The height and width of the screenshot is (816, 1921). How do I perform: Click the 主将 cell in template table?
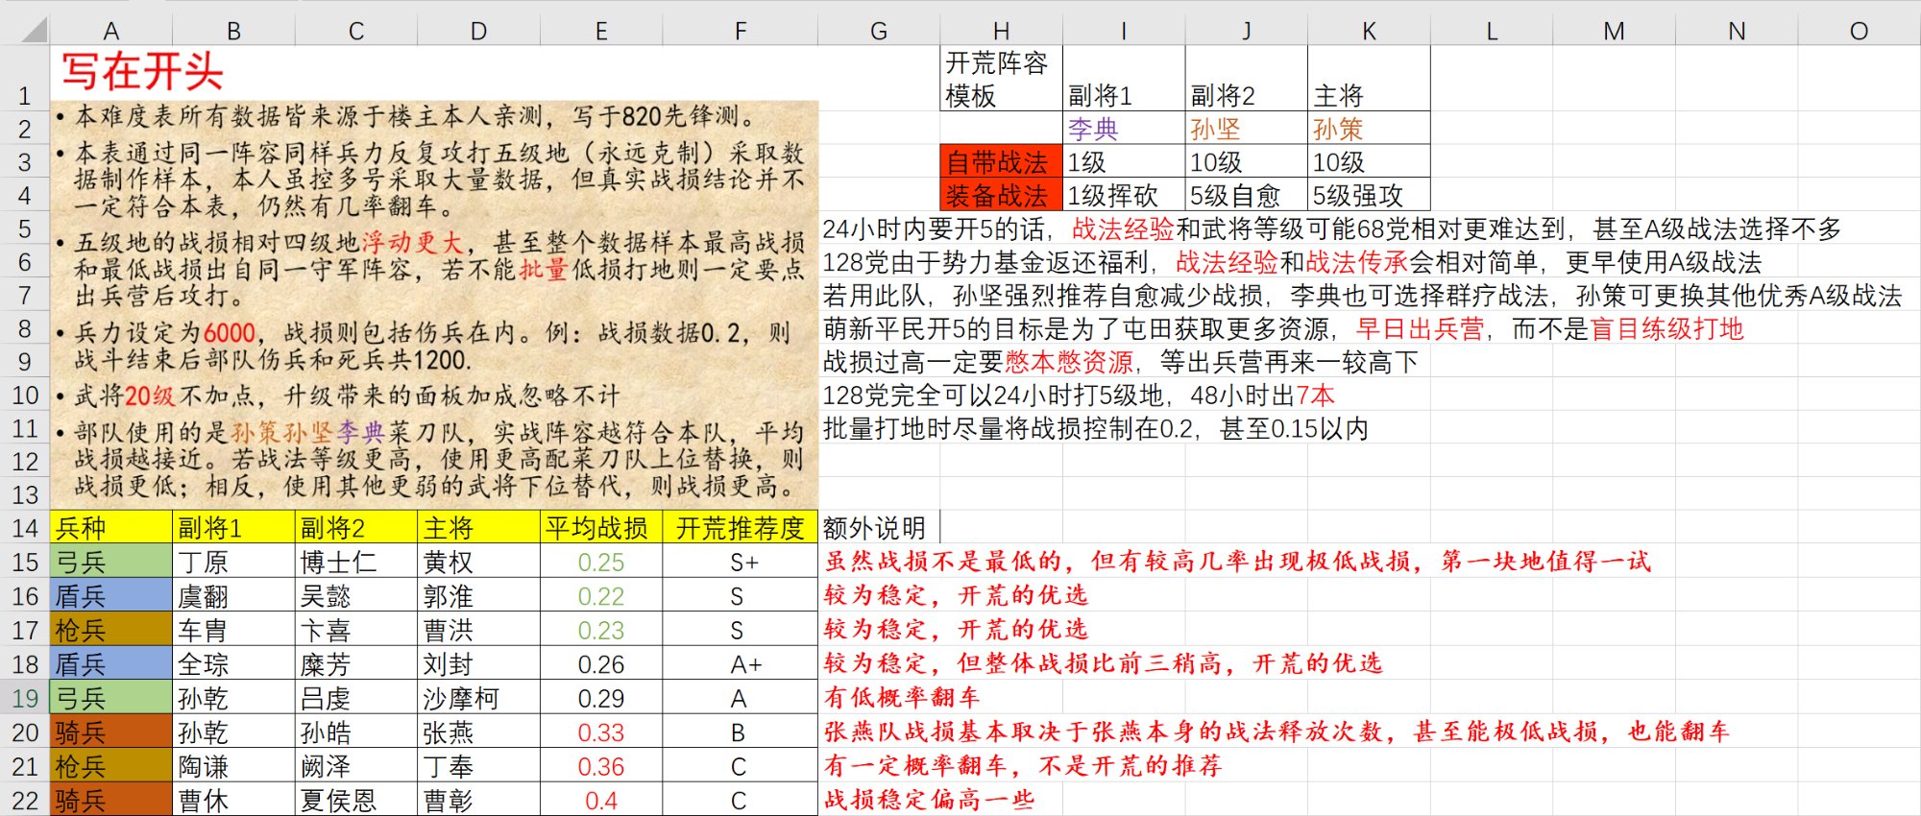coord(1369,79)
